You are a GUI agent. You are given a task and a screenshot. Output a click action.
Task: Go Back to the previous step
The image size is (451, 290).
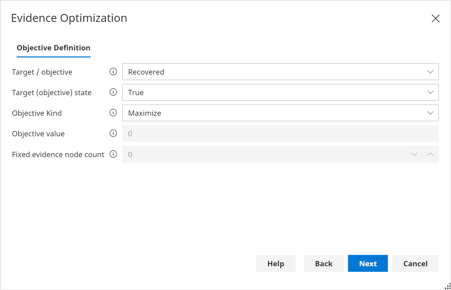(x=323, y=263)
